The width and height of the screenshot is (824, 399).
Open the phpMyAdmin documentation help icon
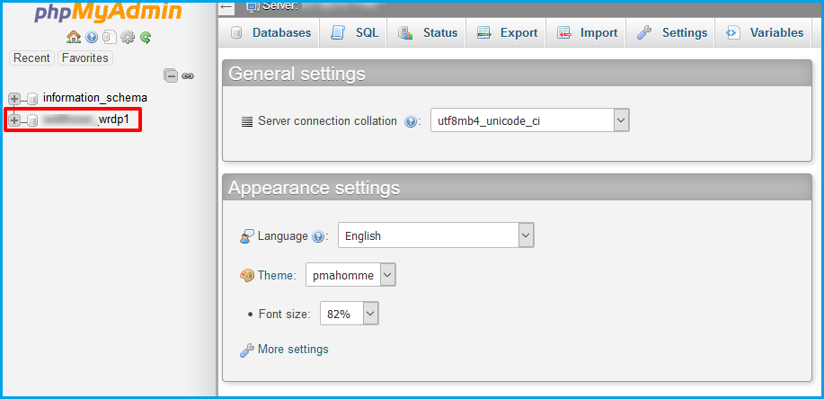coord(92,38)
